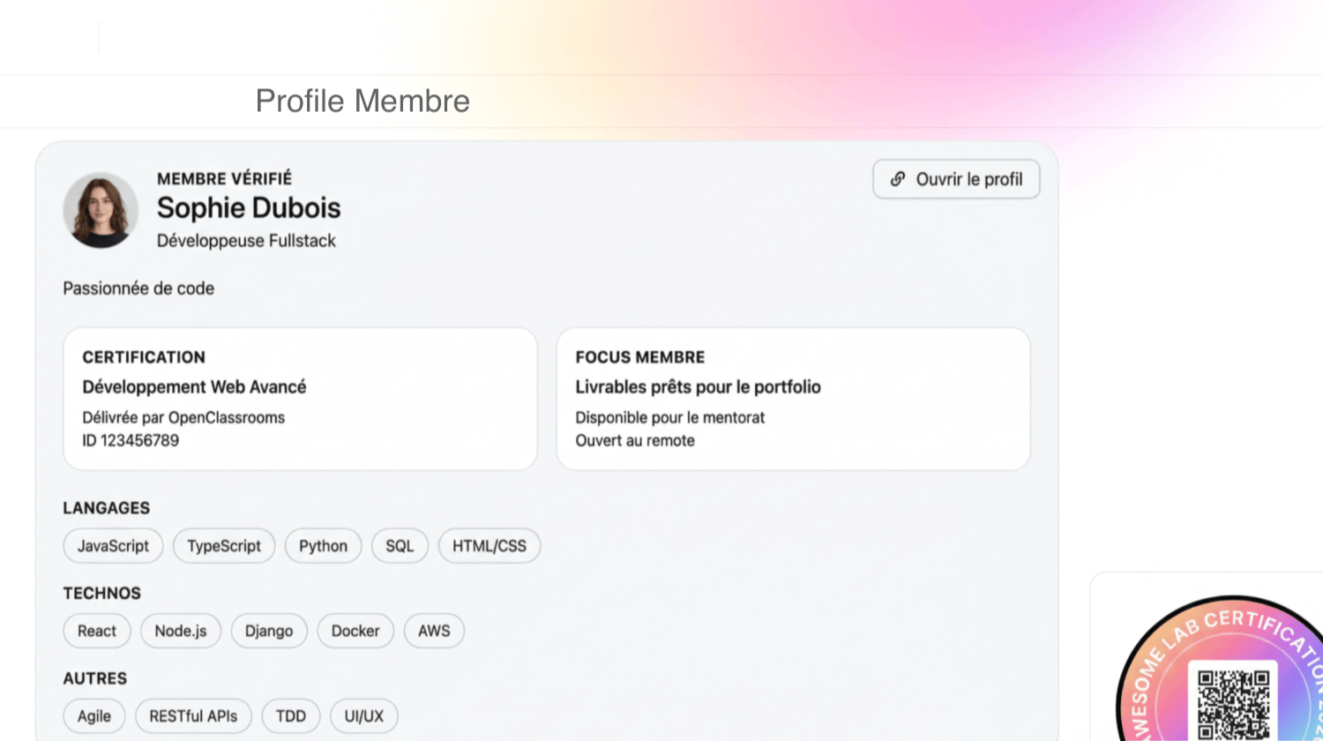Click the TDD skill chip
Viewport: 1323px width, 741px height.
pyautogui.click(x=291, y=716)
